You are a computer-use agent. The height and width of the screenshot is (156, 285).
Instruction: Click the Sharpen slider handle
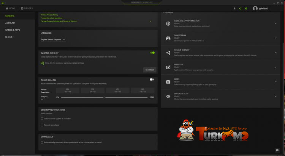(x=104, y=97)
